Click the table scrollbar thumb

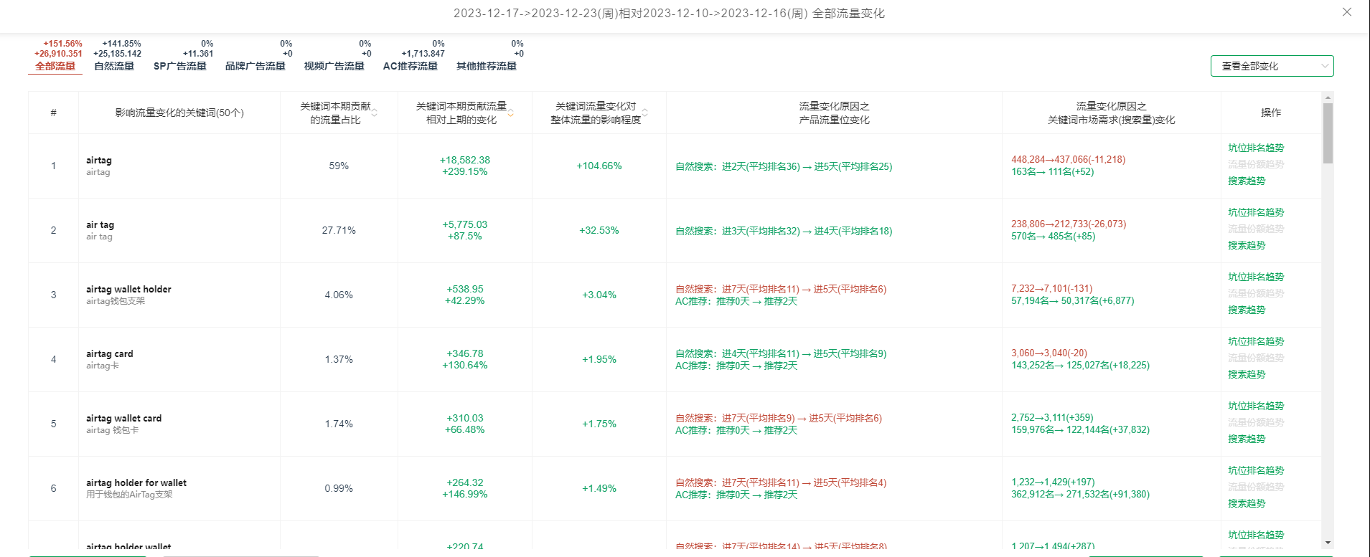point(1328,133)
